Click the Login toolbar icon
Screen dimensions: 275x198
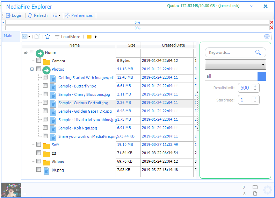click(x=8, y=15)
